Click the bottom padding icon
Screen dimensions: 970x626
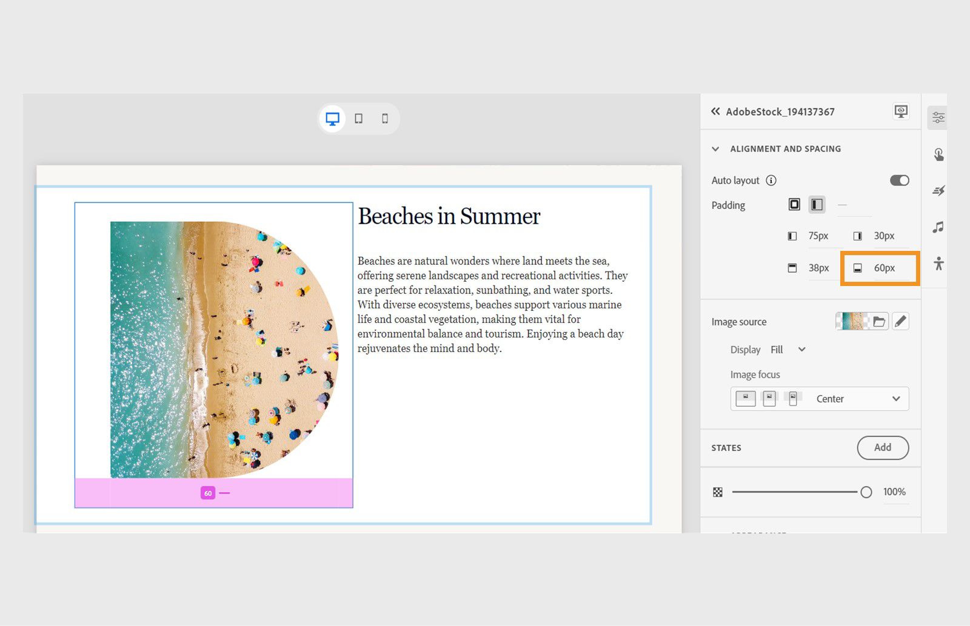coord(858,268)
